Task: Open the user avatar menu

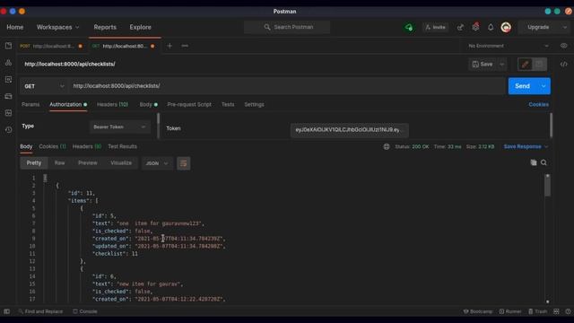Action: pos(506,27)
